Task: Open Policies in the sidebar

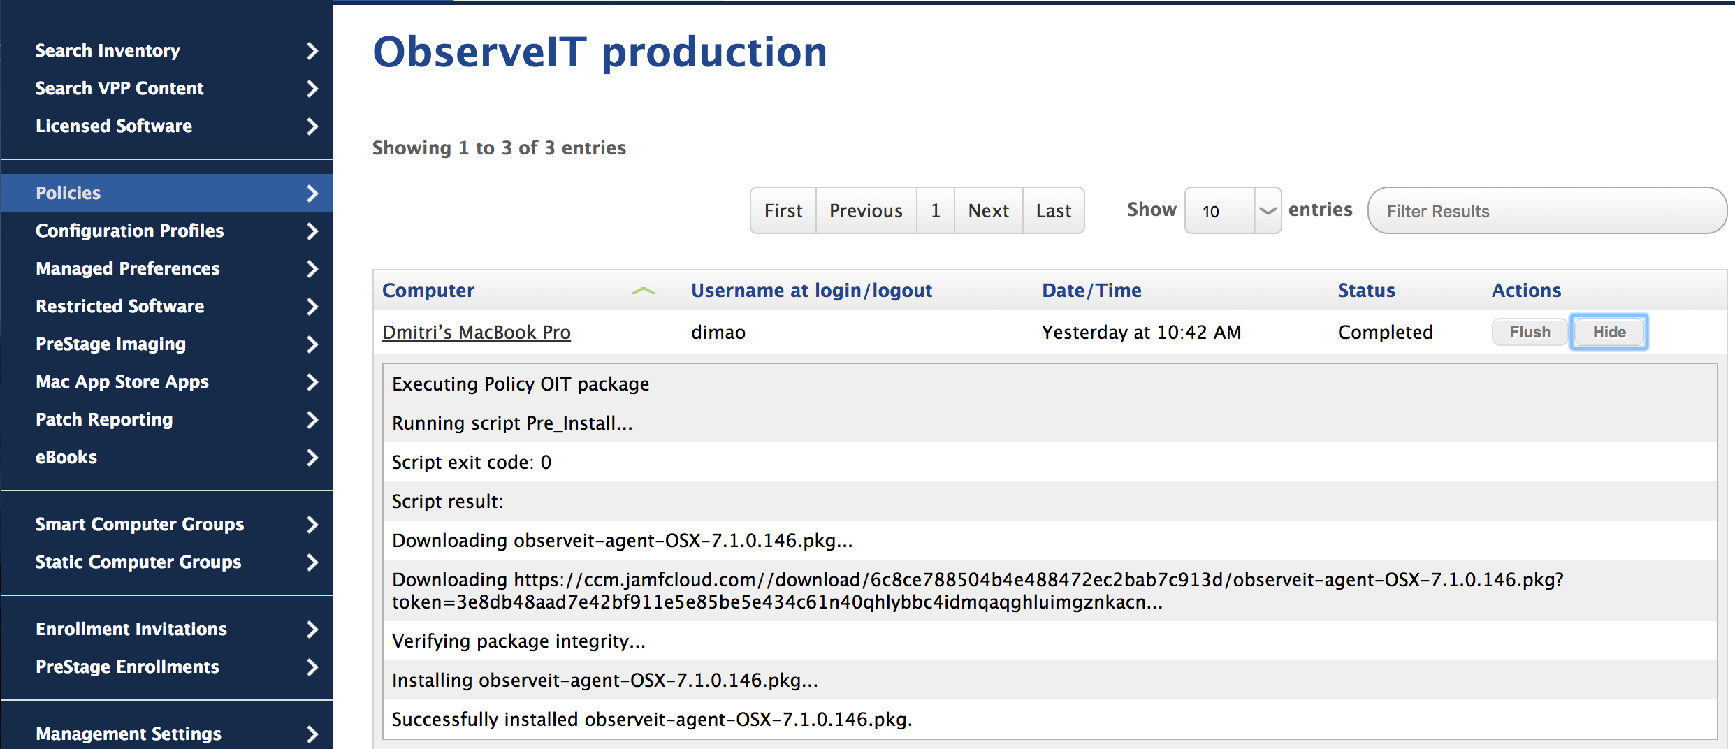Action: pyautogui.click(x=68, y=194)
